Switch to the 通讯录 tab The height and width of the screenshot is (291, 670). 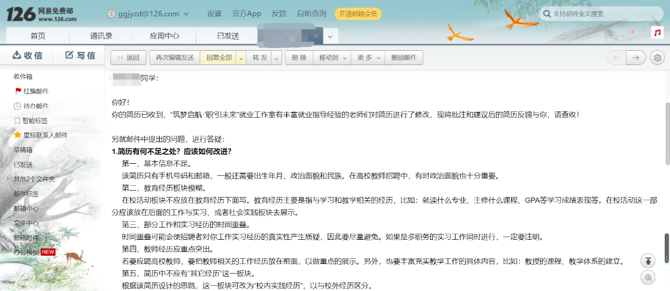tap(101, 36)
